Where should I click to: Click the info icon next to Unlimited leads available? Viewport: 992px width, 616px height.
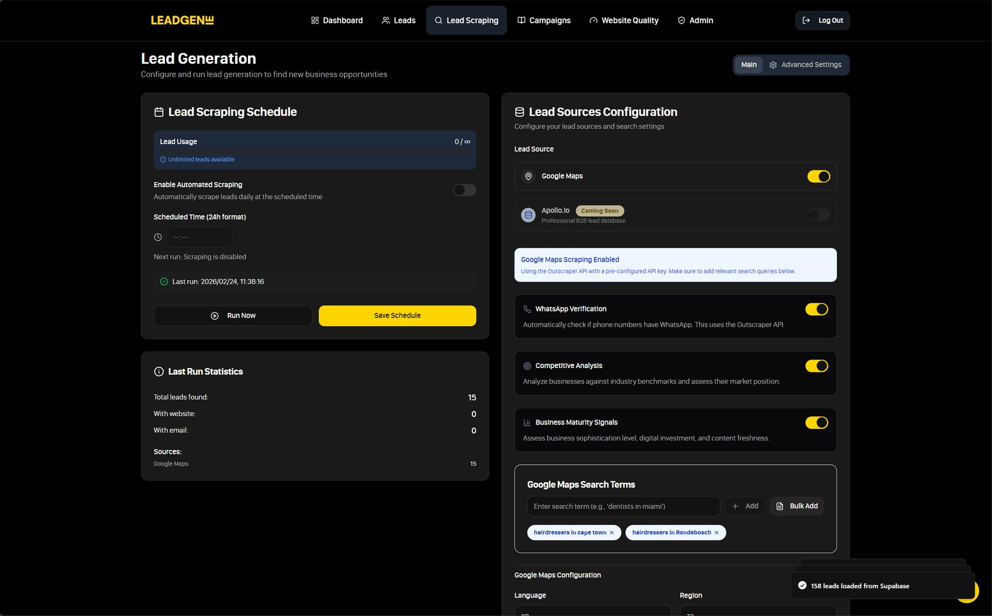coord(163,160)
